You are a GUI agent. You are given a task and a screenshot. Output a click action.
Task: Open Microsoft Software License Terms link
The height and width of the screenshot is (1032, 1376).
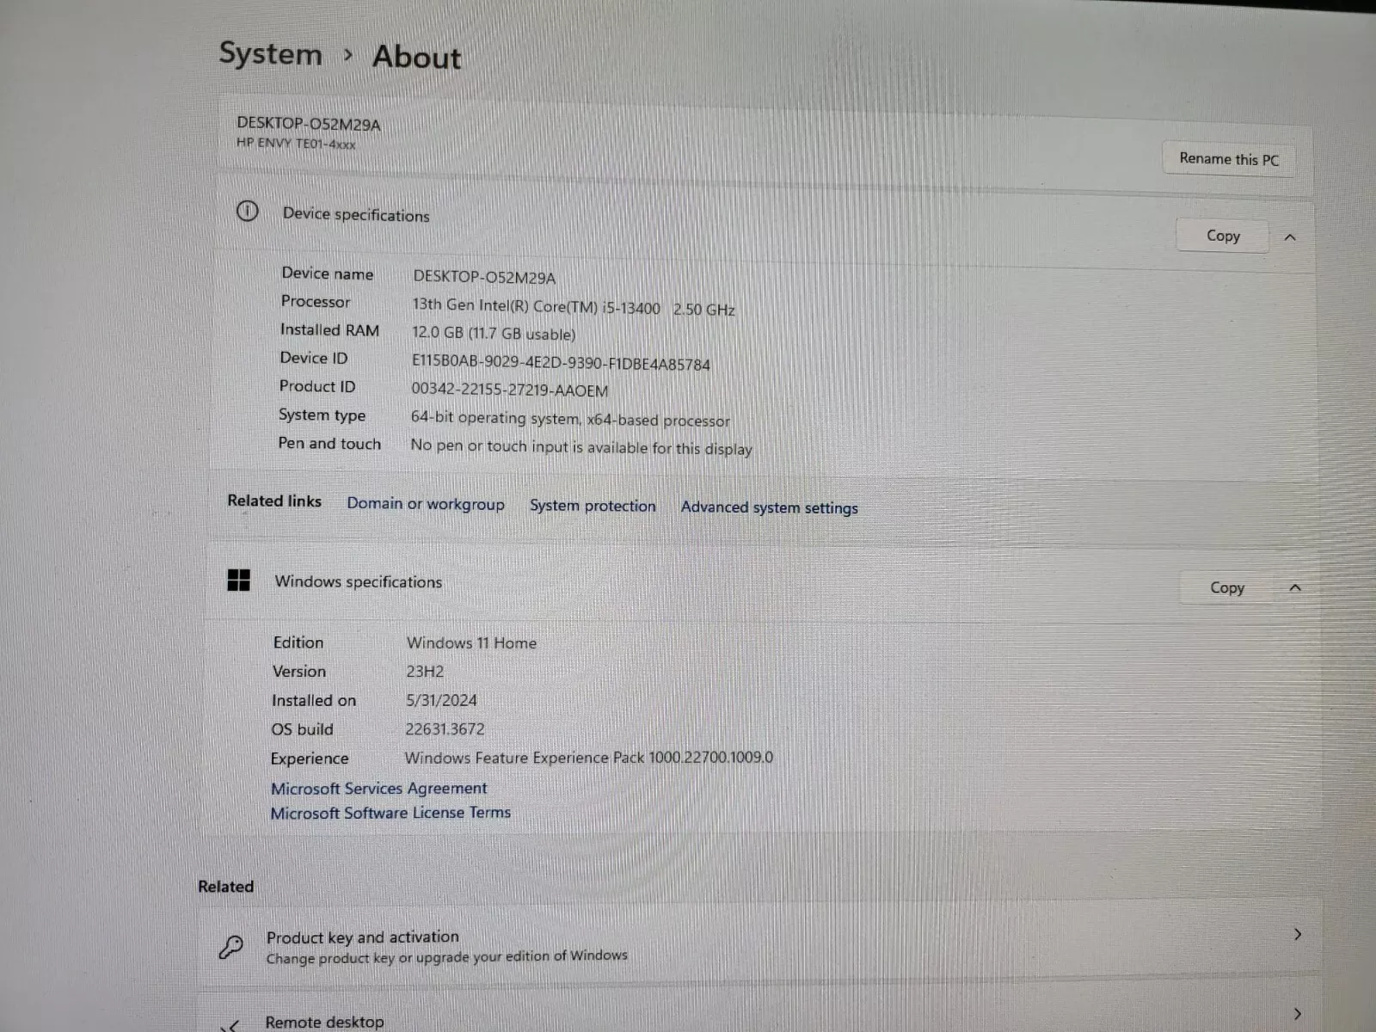coord(390,813)
